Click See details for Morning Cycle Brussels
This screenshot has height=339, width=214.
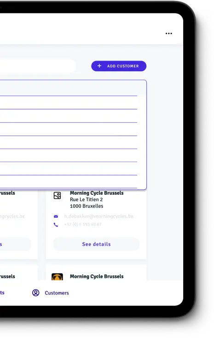pos(96,244)
